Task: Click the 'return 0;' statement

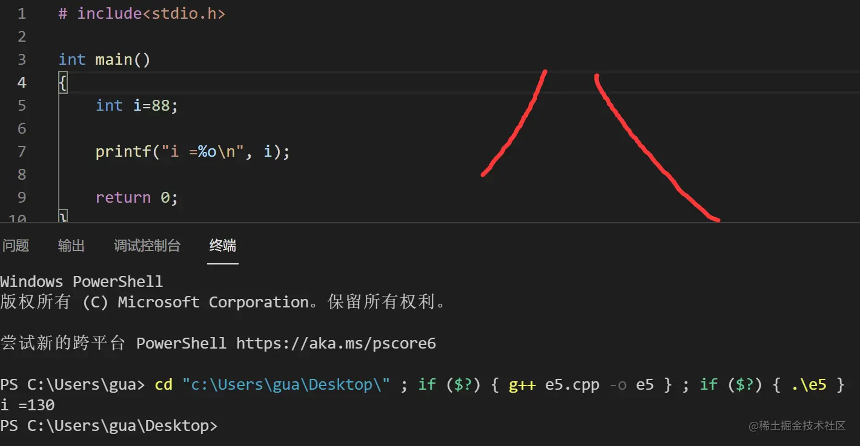Action: (137, 197)
